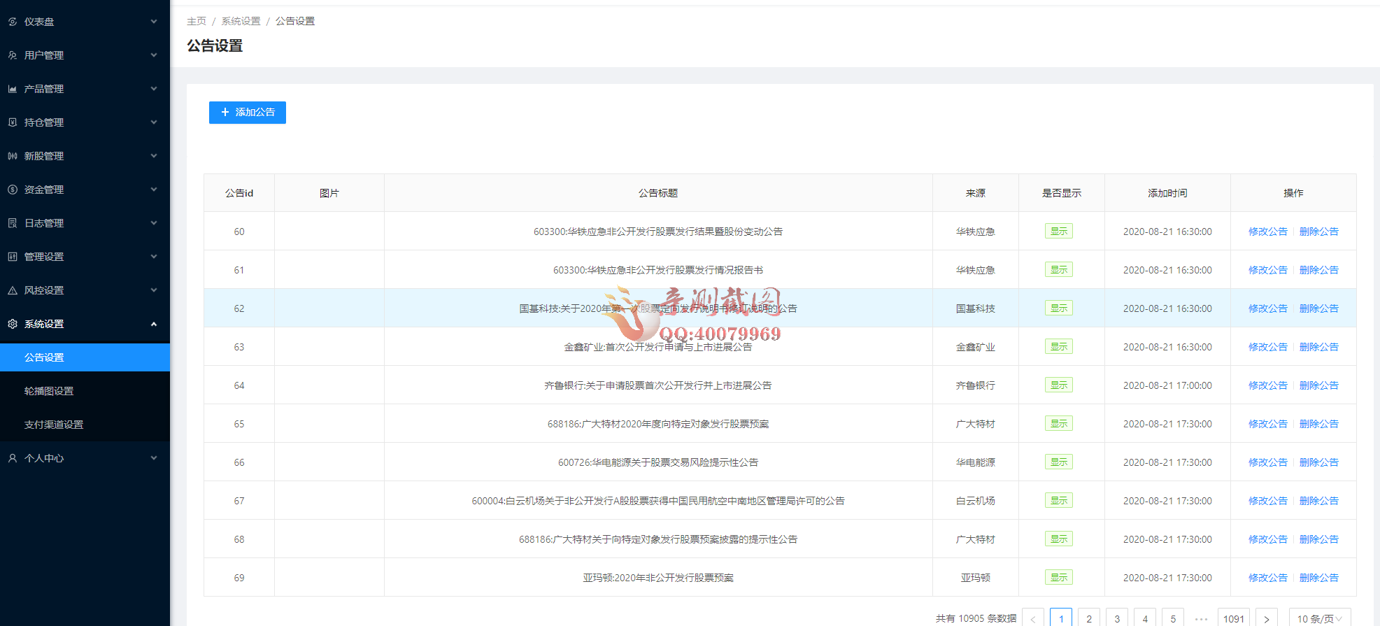Viewport: 1380px width, 626px height.
Task: Toggle the 显示 tag for announcement 69
Action: point(1058,578)
